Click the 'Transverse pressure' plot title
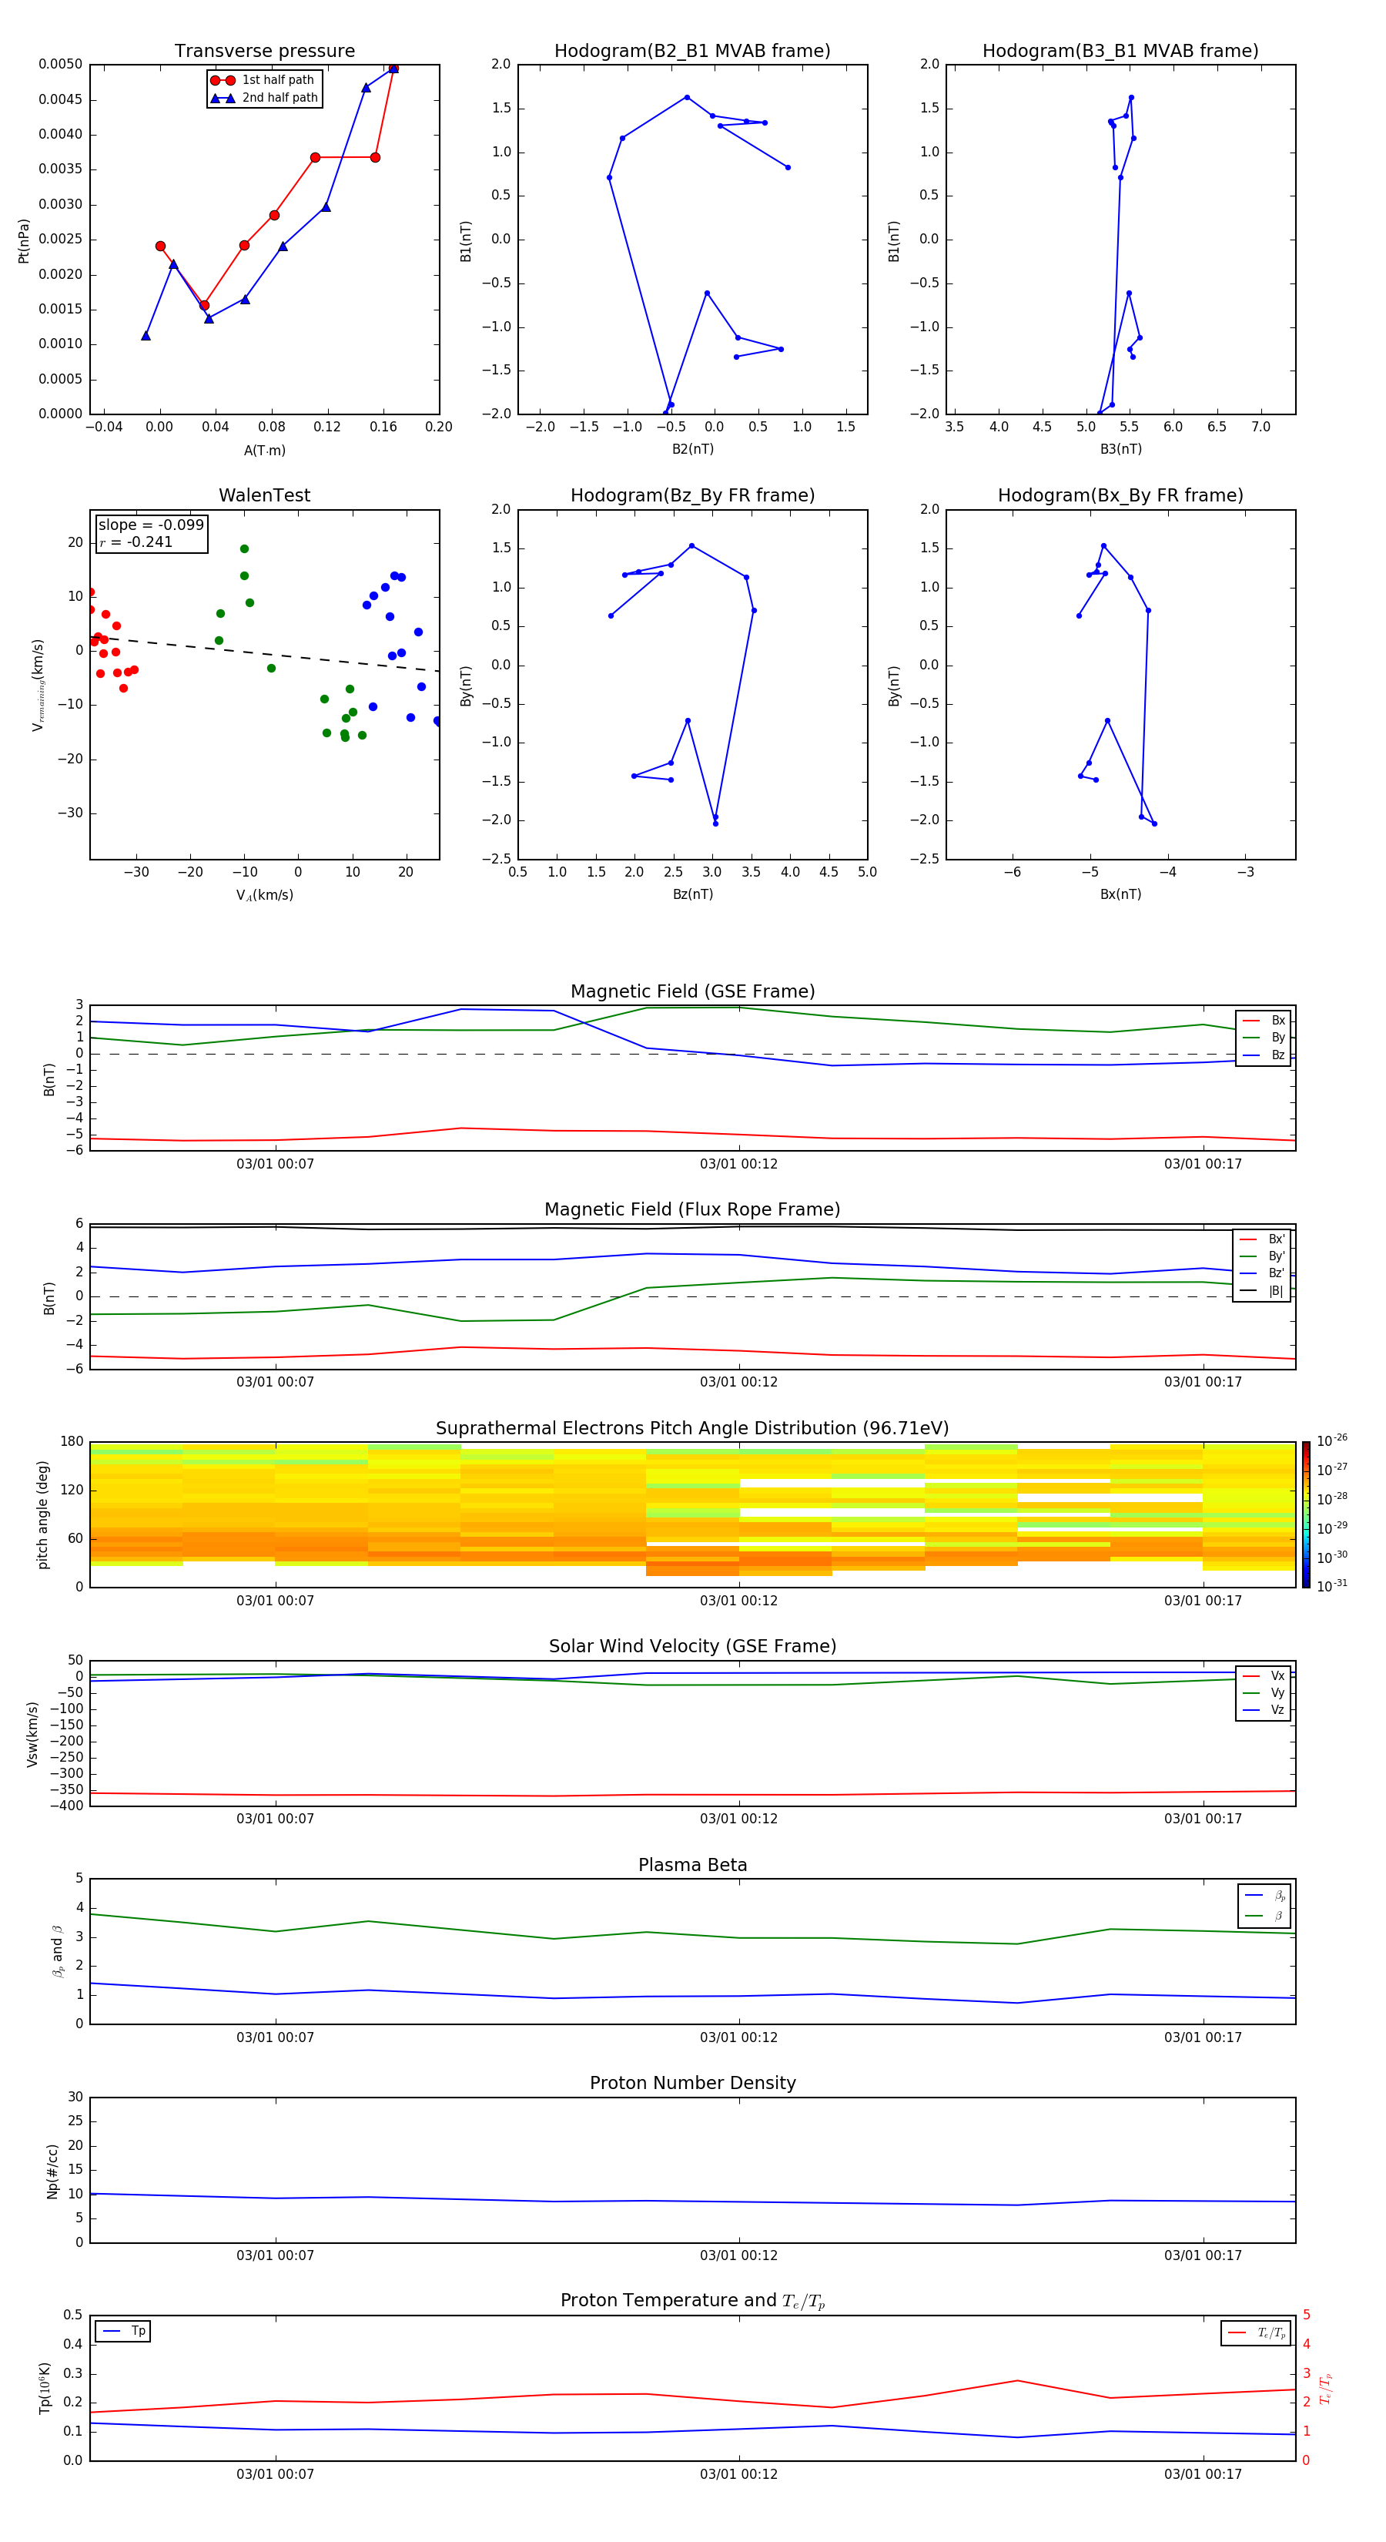 click(x=264, y=50)
